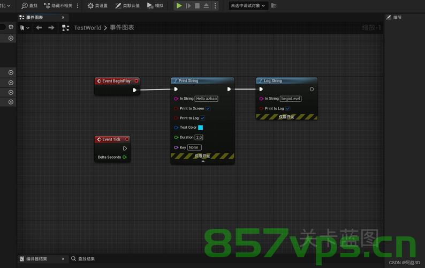Click the Simulate (模拟) button

point(155,5)
